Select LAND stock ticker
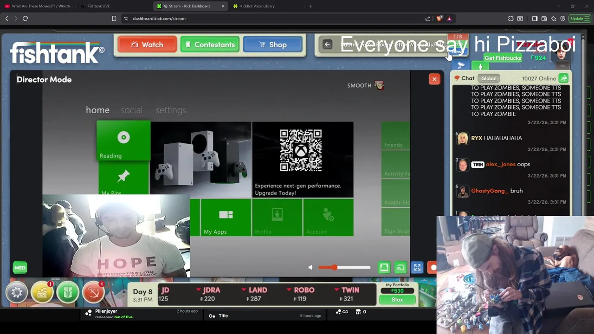This screenshot has width=594, height=334. tap(255, 294)
